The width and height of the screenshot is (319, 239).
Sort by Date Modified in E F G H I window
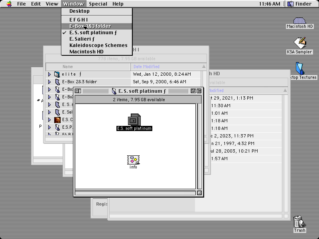166,67
